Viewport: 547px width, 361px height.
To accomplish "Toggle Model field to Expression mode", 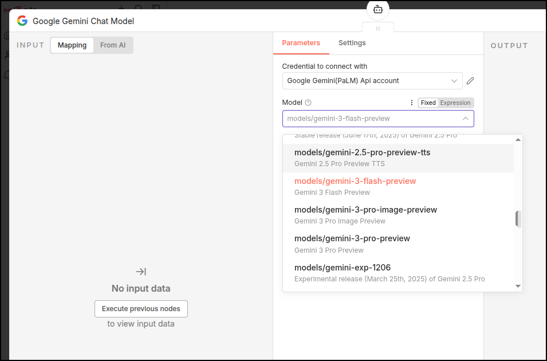I will 455,103.
